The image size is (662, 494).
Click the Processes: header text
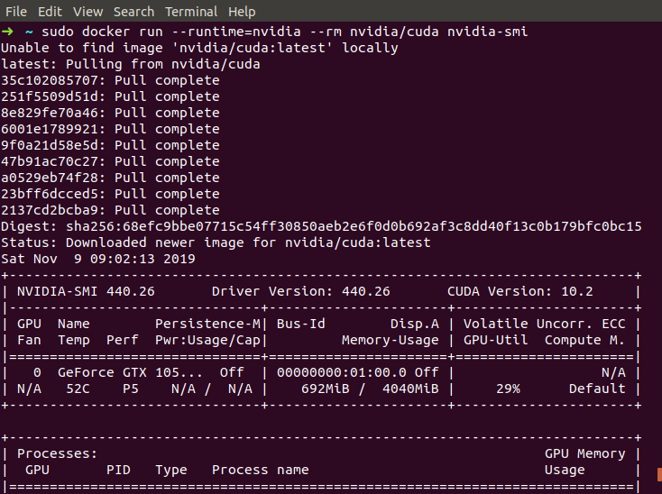point(57,453)
